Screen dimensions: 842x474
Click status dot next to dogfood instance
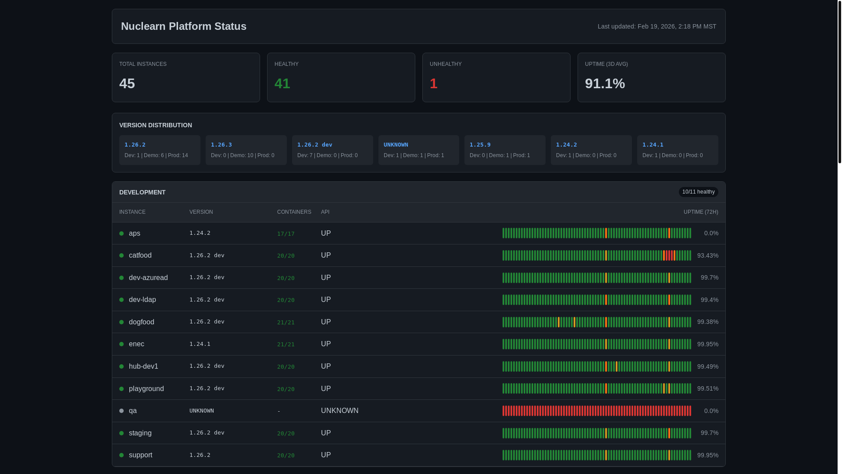pos(121,322)
